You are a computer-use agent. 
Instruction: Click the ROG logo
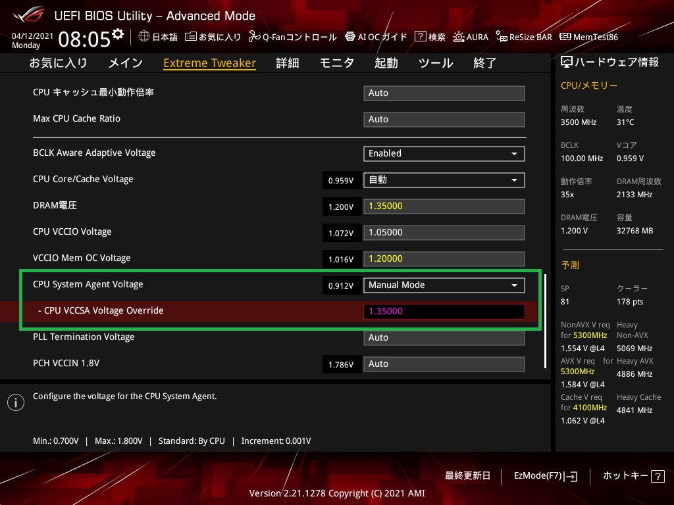[x=29, y=15]
